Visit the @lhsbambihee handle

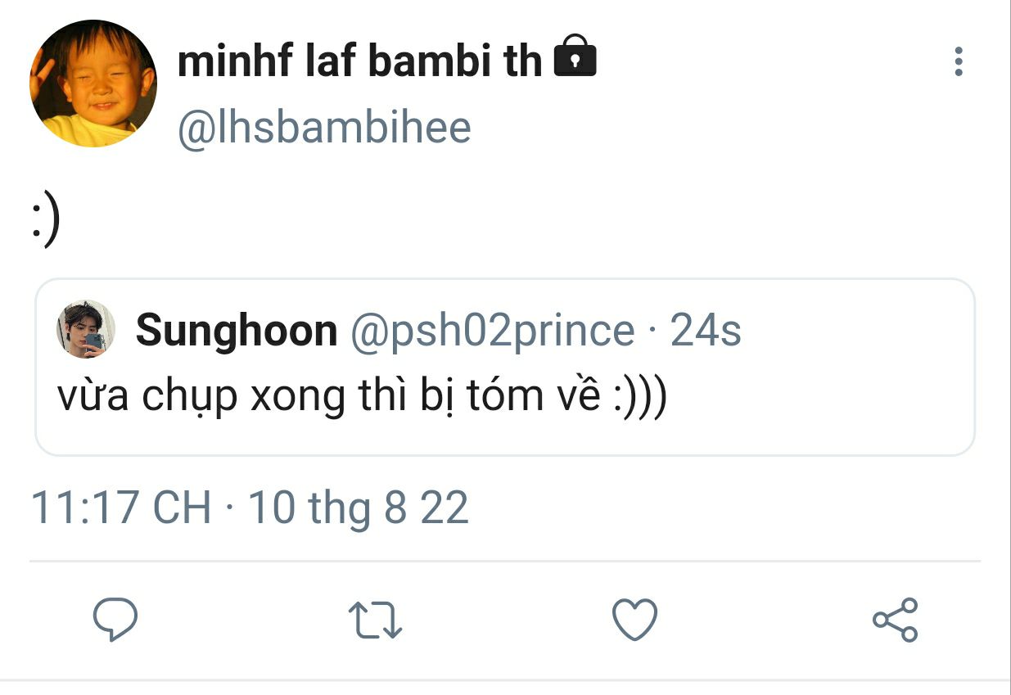pos(324,129)
